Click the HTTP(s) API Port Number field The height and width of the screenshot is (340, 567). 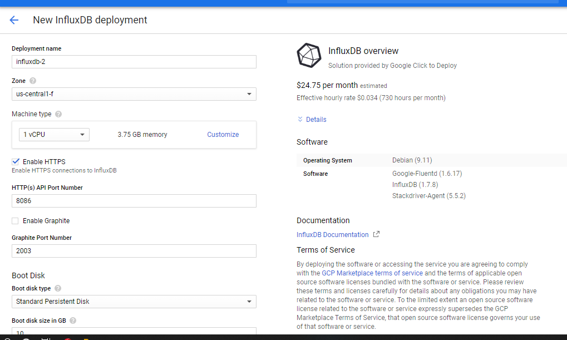pos(134,201)
